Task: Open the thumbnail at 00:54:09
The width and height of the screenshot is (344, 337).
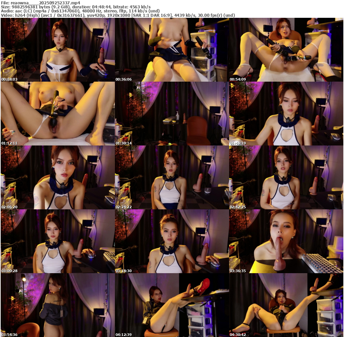Action: 286,50
